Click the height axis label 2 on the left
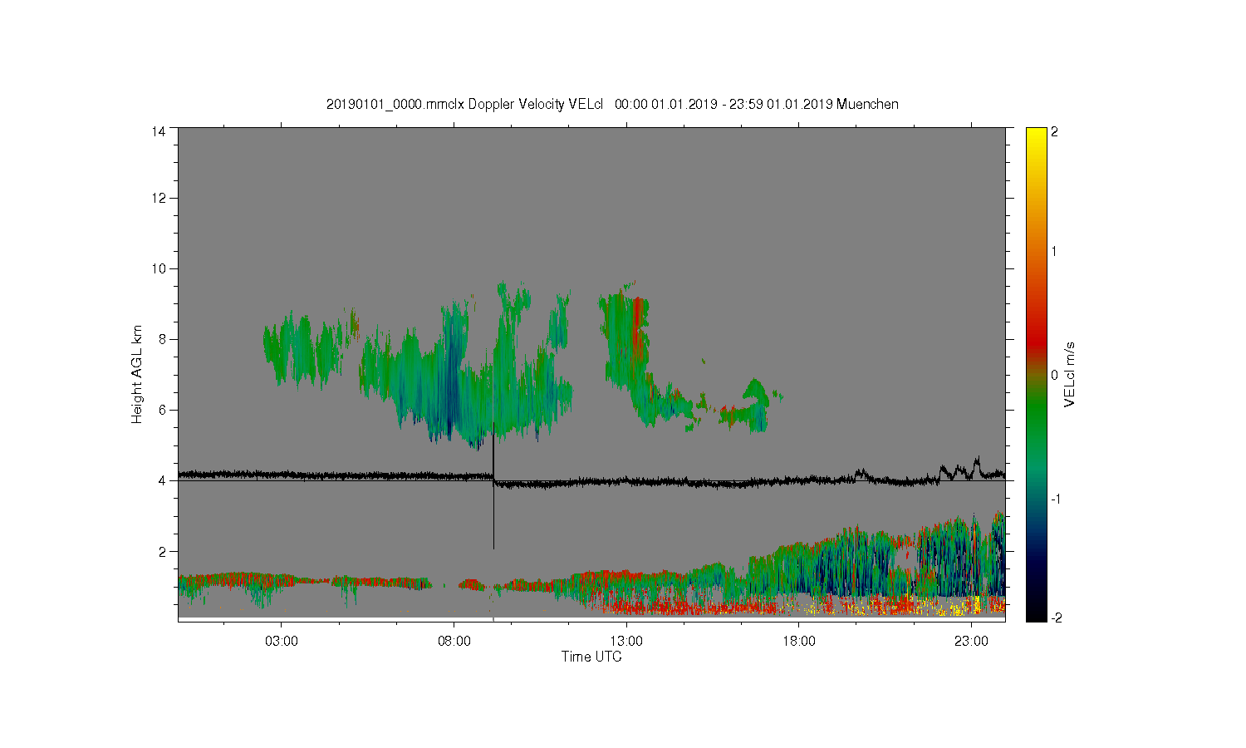Screen dimensions: 1246x748 point(162,551)
